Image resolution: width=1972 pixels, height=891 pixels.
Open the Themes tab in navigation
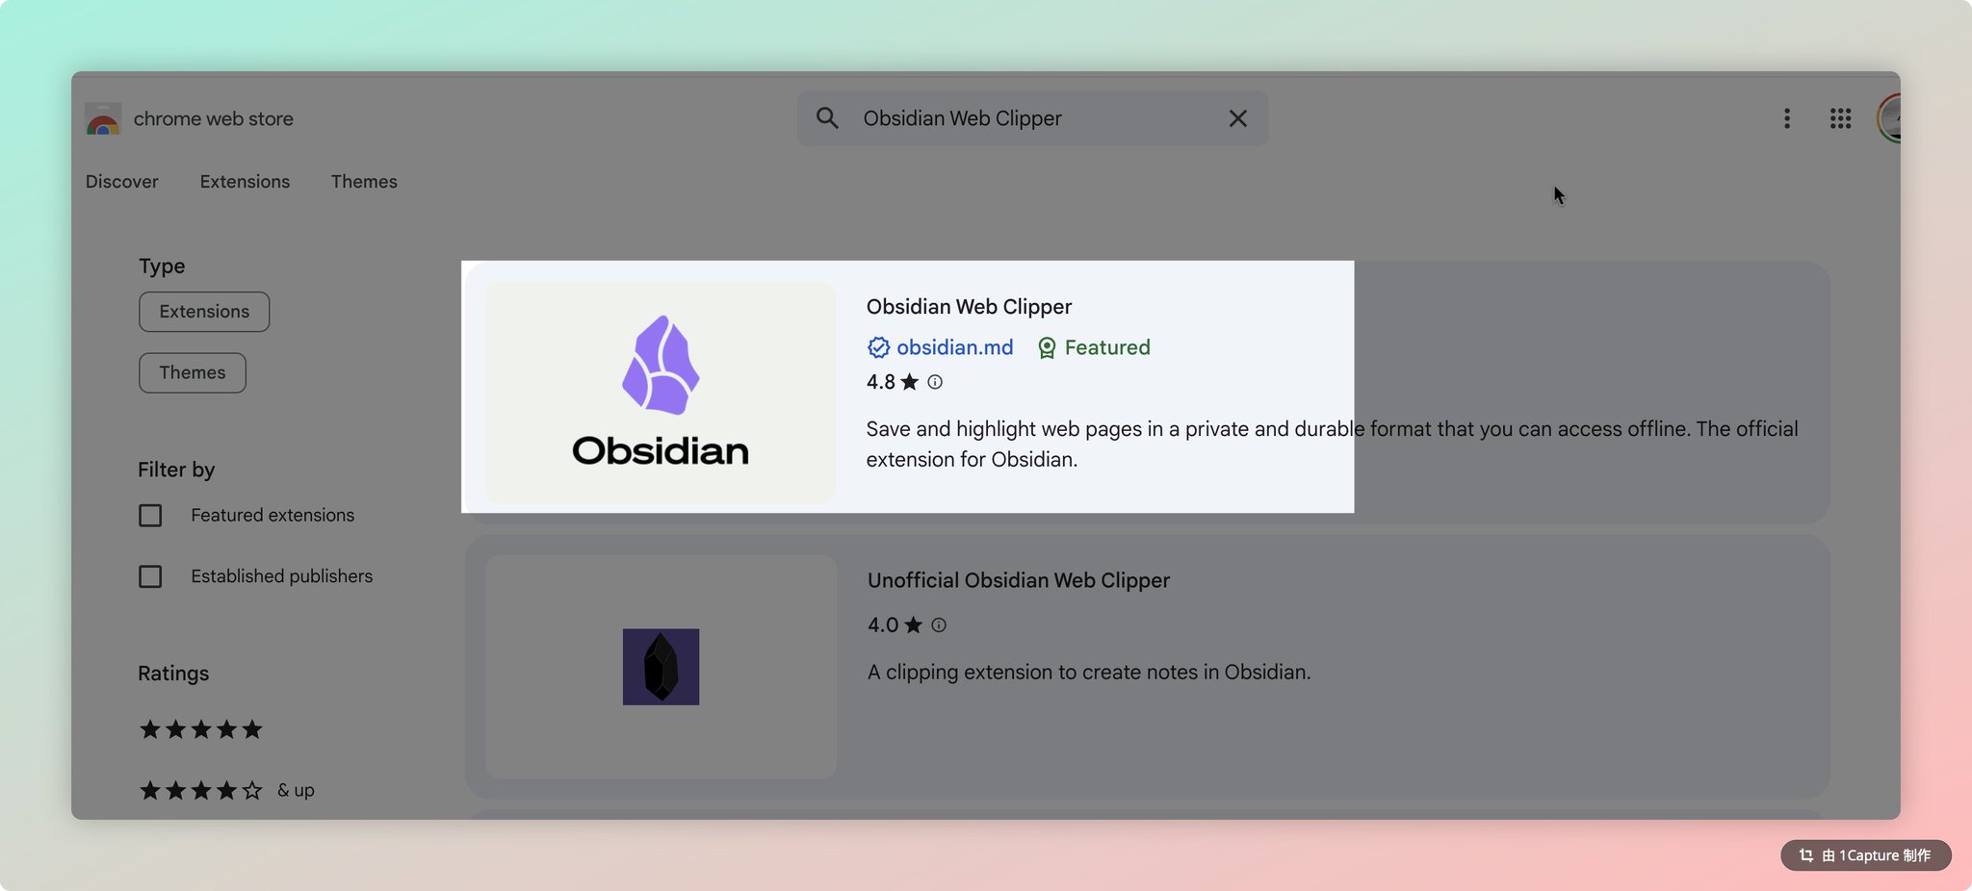coord(364,182)
